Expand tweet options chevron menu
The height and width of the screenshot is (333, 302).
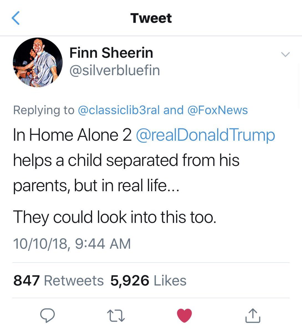285,54
